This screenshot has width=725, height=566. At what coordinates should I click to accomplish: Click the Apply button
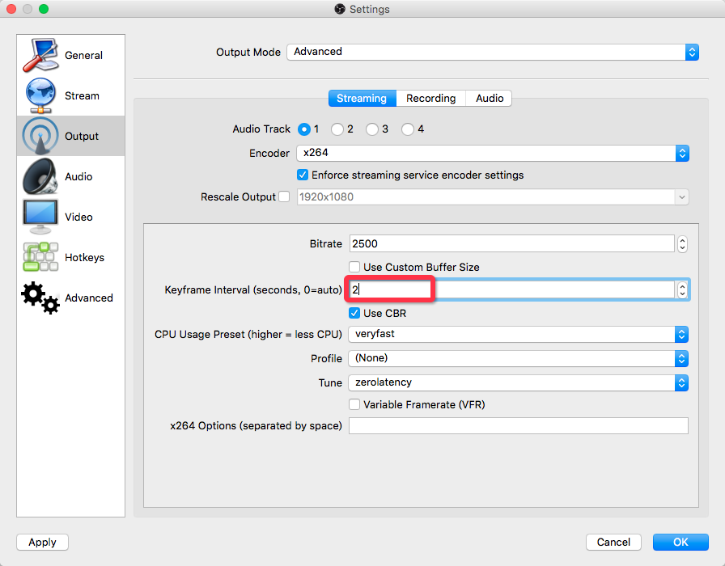(x=43, y=542)
